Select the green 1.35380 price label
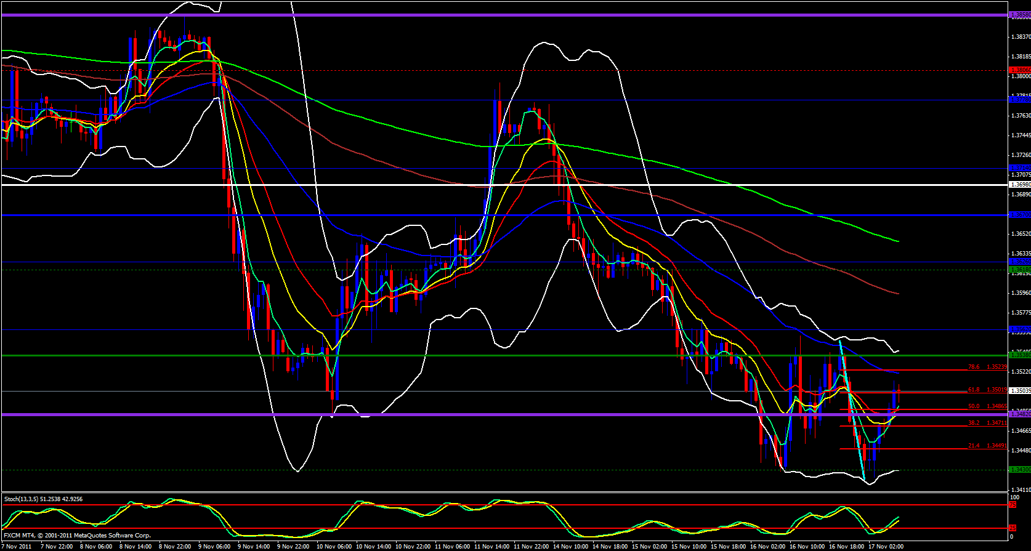The image size is (1031, 551). pos(1019,355)
